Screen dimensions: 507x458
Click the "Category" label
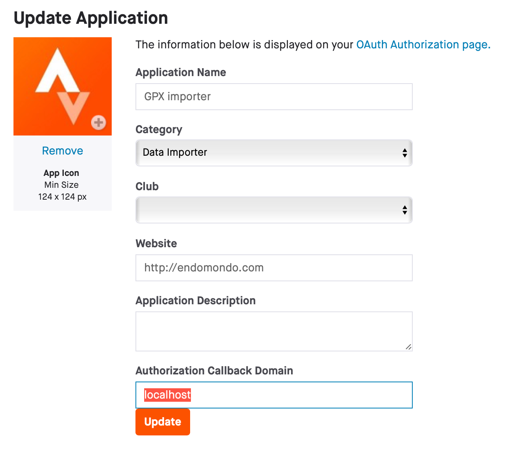click(x=159, y=130)
